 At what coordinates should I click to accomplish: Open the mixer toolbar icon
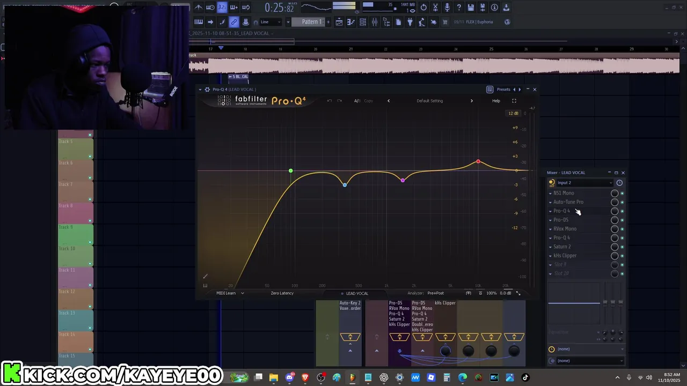(x=375, y=22)
